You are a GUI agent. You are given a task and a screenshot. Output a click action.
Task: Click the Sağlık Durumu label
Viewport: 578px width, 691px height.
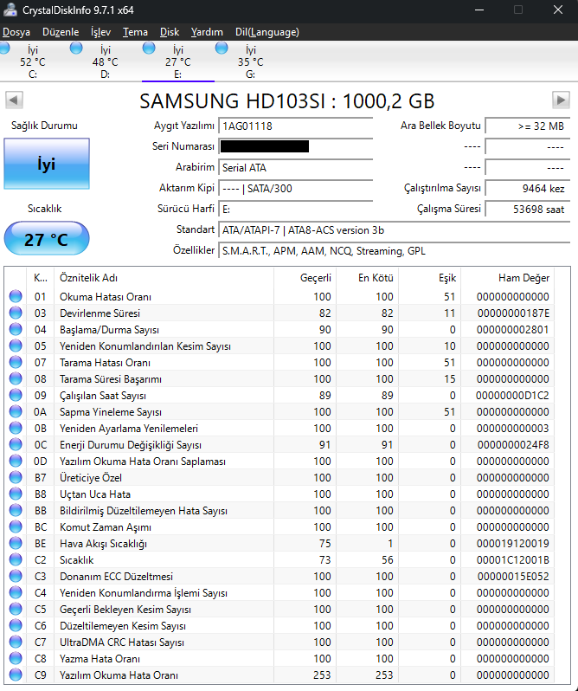pos(44,126)
